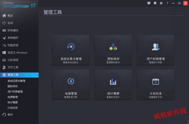Click the Windows logo icon beside 自定义 Windows
This screenshot has height=124, width=189.
tap(4, 53)
